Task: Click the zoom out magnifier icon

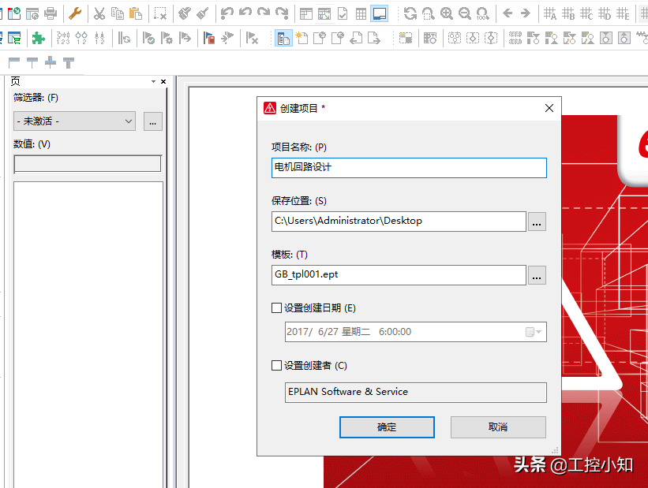Action: [465, 13]
